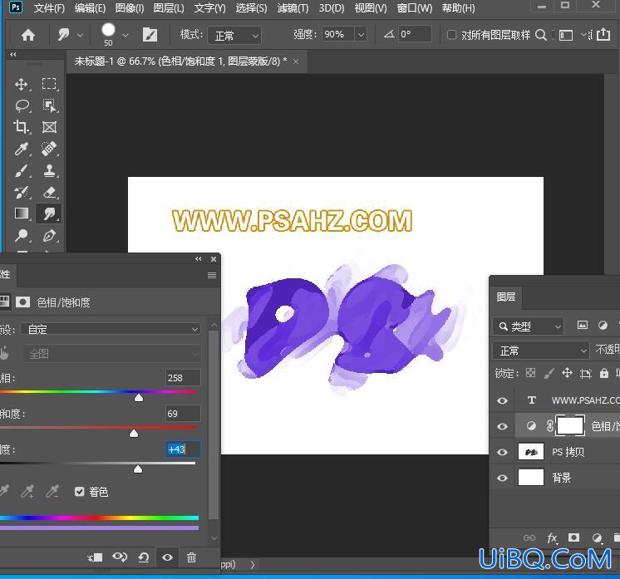This screenshot has width=620, height=579.
Task: Select the Move tool
Action: [22, 84]
